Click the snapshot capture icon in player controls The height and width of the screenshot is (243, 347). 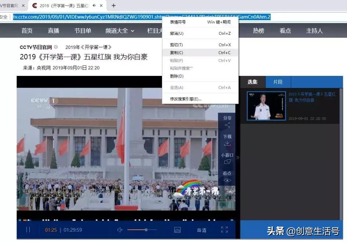pyautogui.click(x=177, y=230)
